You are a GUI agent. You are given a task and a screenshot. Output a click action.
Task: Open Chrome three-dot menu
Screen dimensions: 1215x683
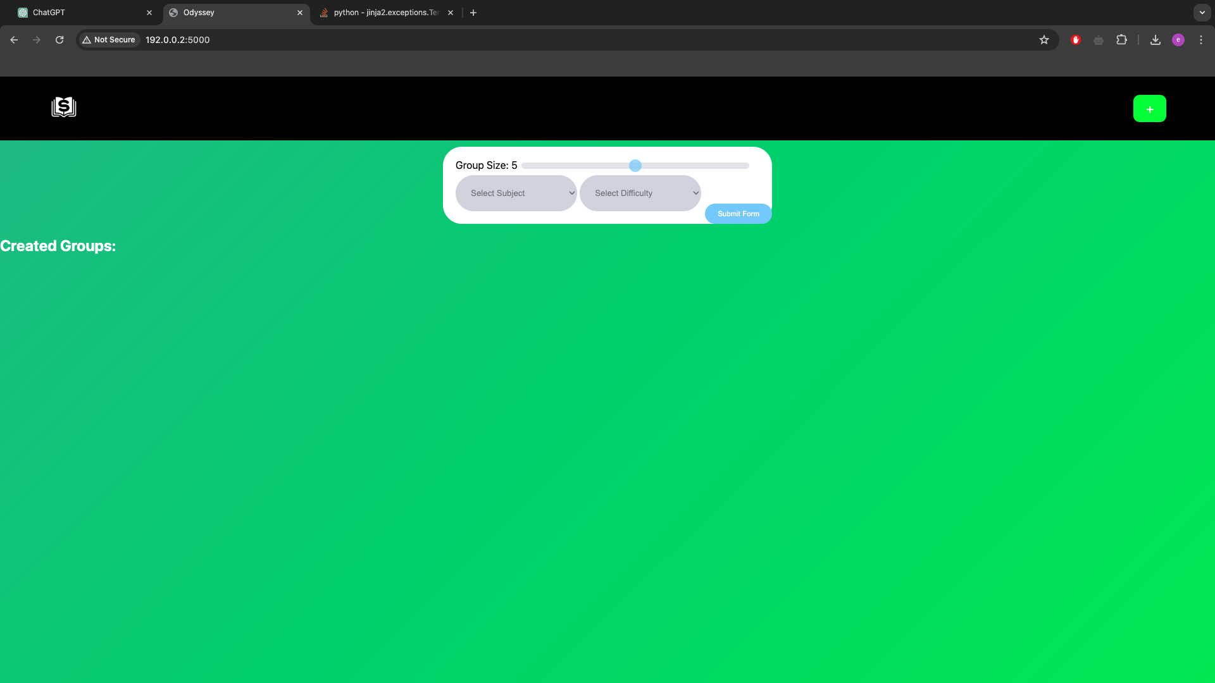(x=1200, y=40)
